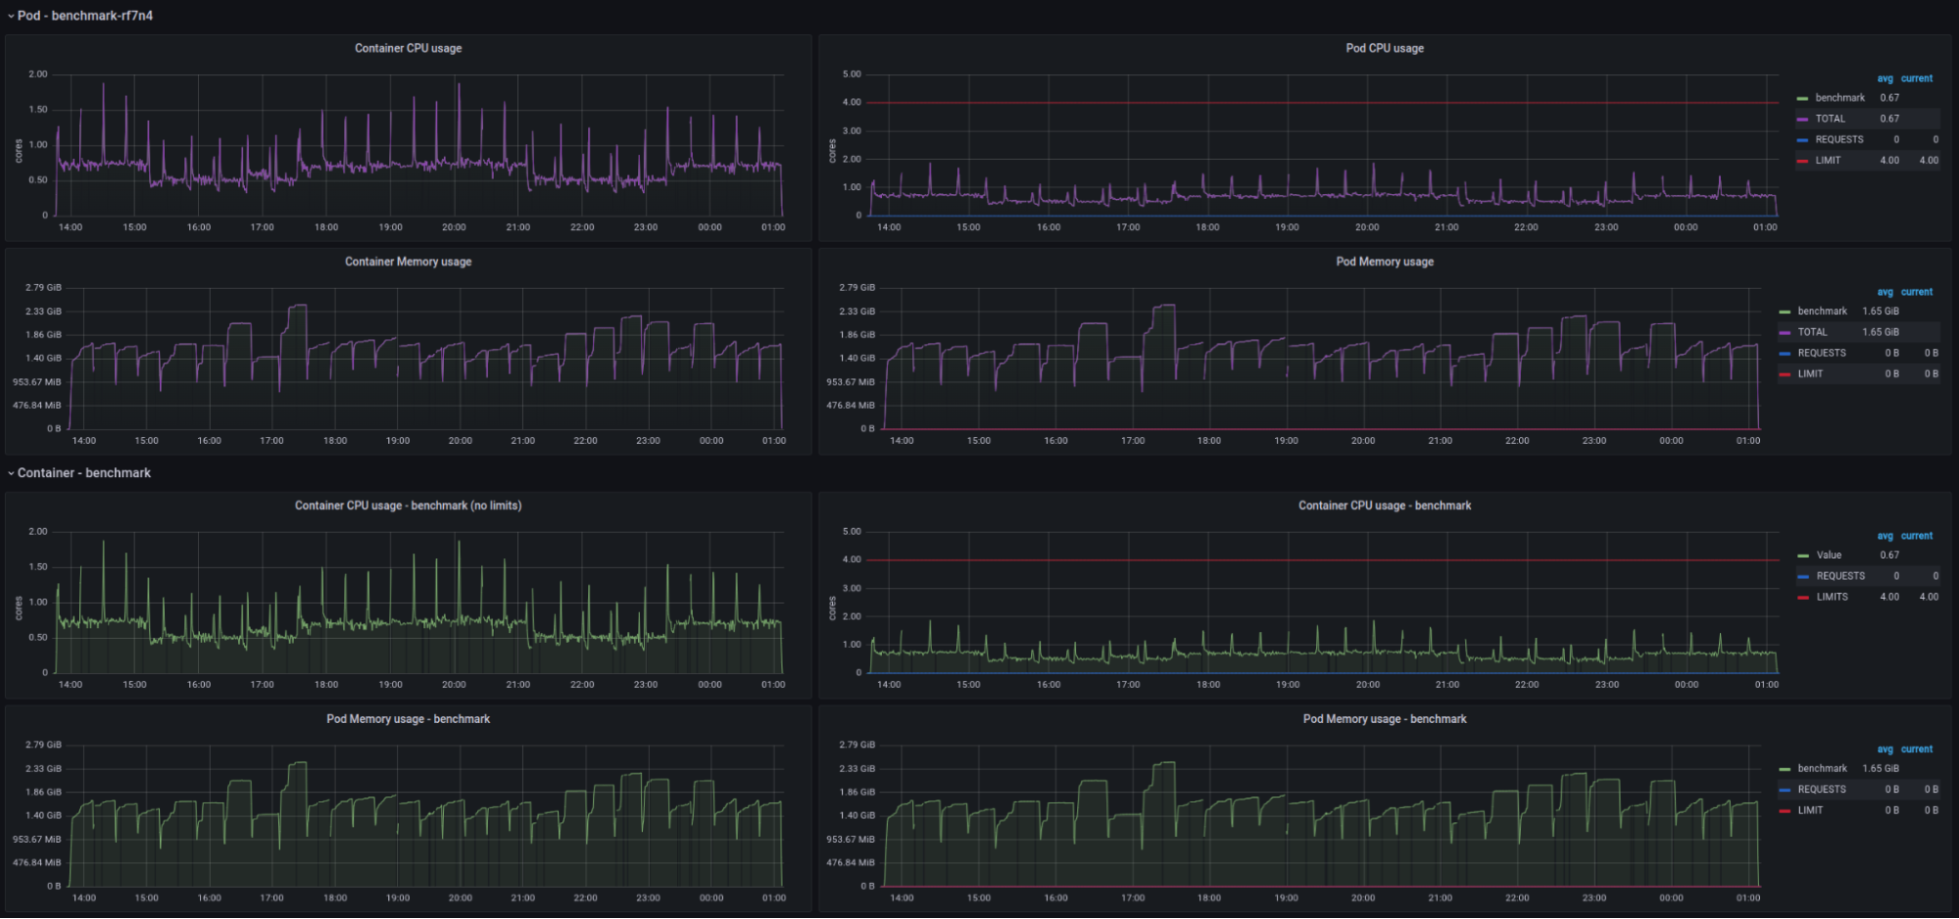Click blue REQUESTS swatch in Container CPU usage - benchmark legend
Image resolution: width=1959 pixels, height=919 pixels.
coord(1803,577)
